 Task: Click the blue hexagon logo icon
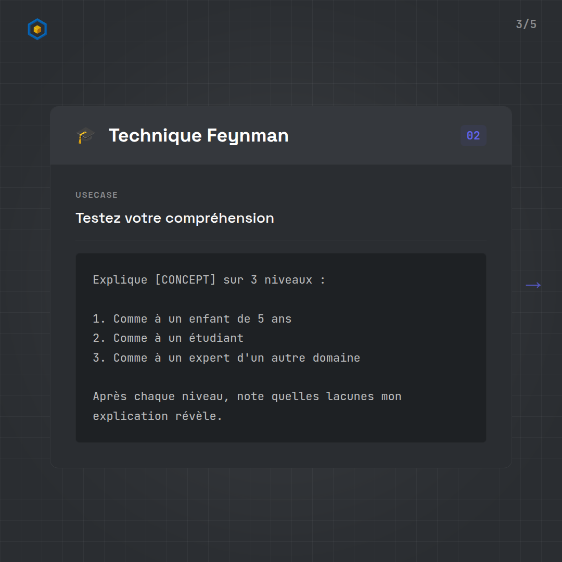click(37, 30)
